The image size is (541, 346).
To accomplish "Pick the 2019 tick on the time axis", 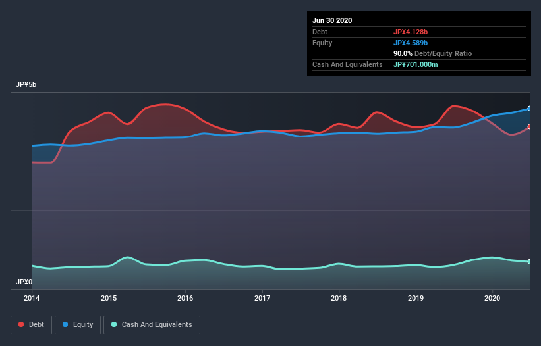I will click(x=416, y=298).
